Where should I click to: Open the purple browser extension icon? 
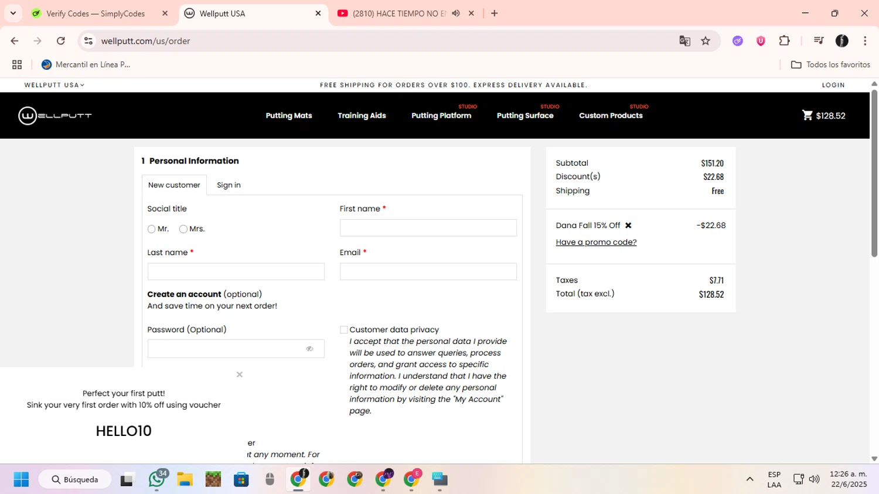click(x=738, y=41)
